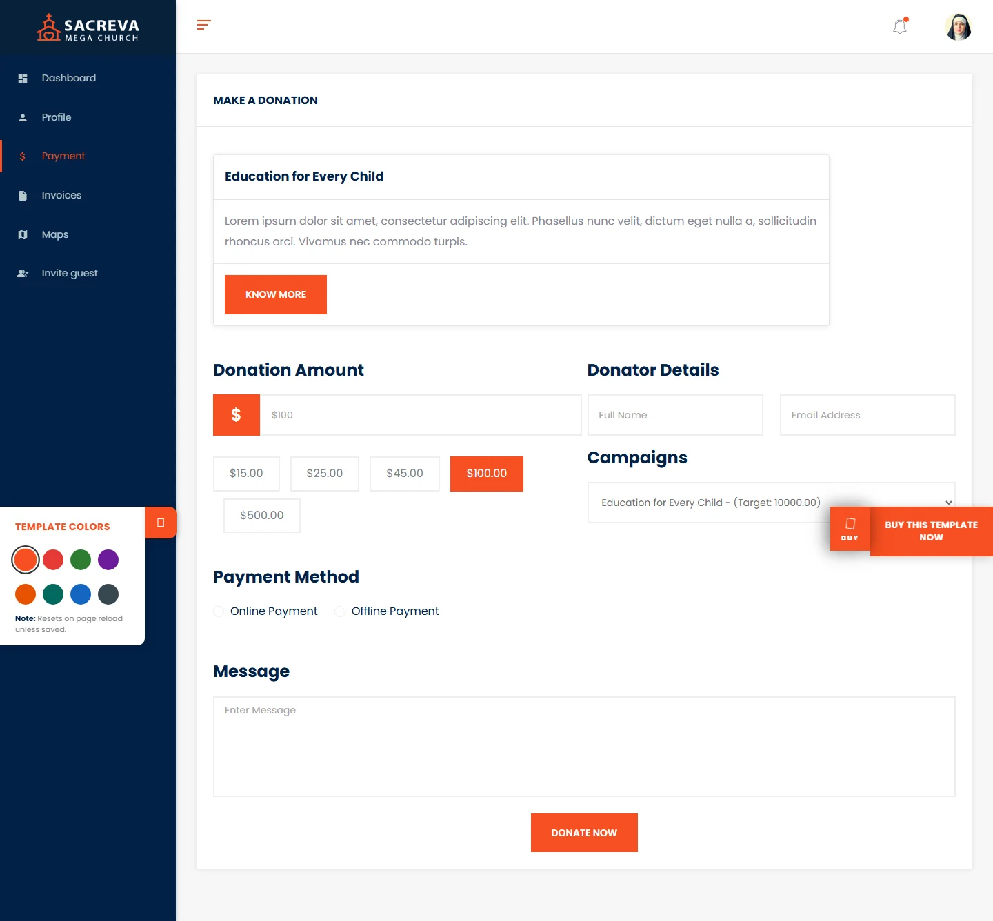Select Online Payment radio button
The image size is (993, 921).
point(219,611)
